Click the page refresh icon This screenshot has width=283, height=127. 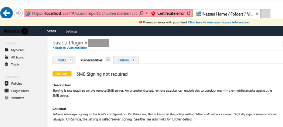coord(189,13)
